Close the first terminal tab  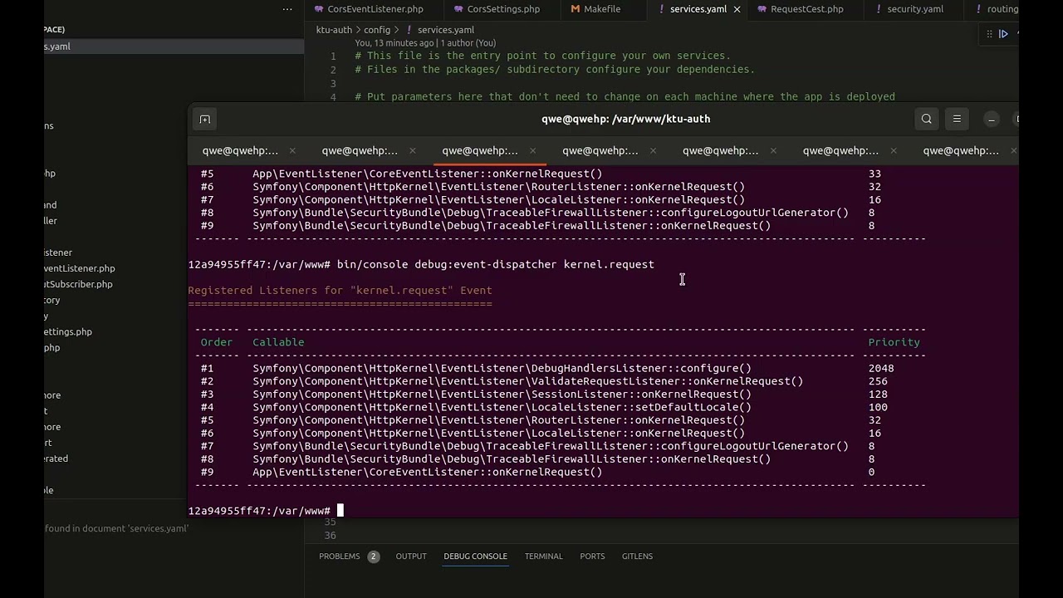[x=292, y=150]
